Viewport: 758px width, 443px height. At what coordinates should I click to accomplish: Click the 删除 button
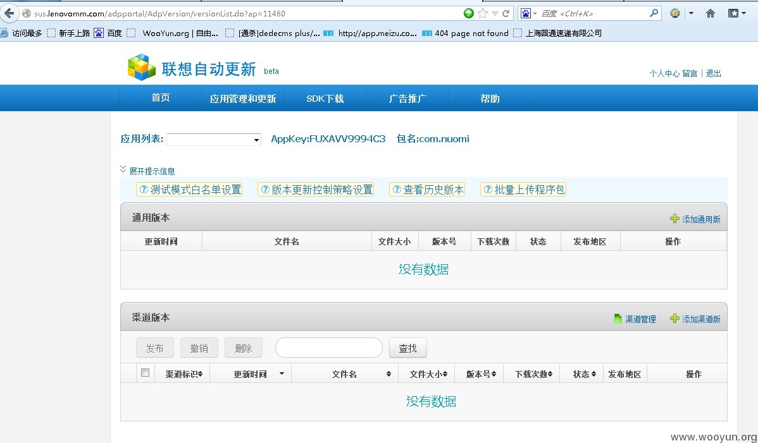tap(244, 348)
